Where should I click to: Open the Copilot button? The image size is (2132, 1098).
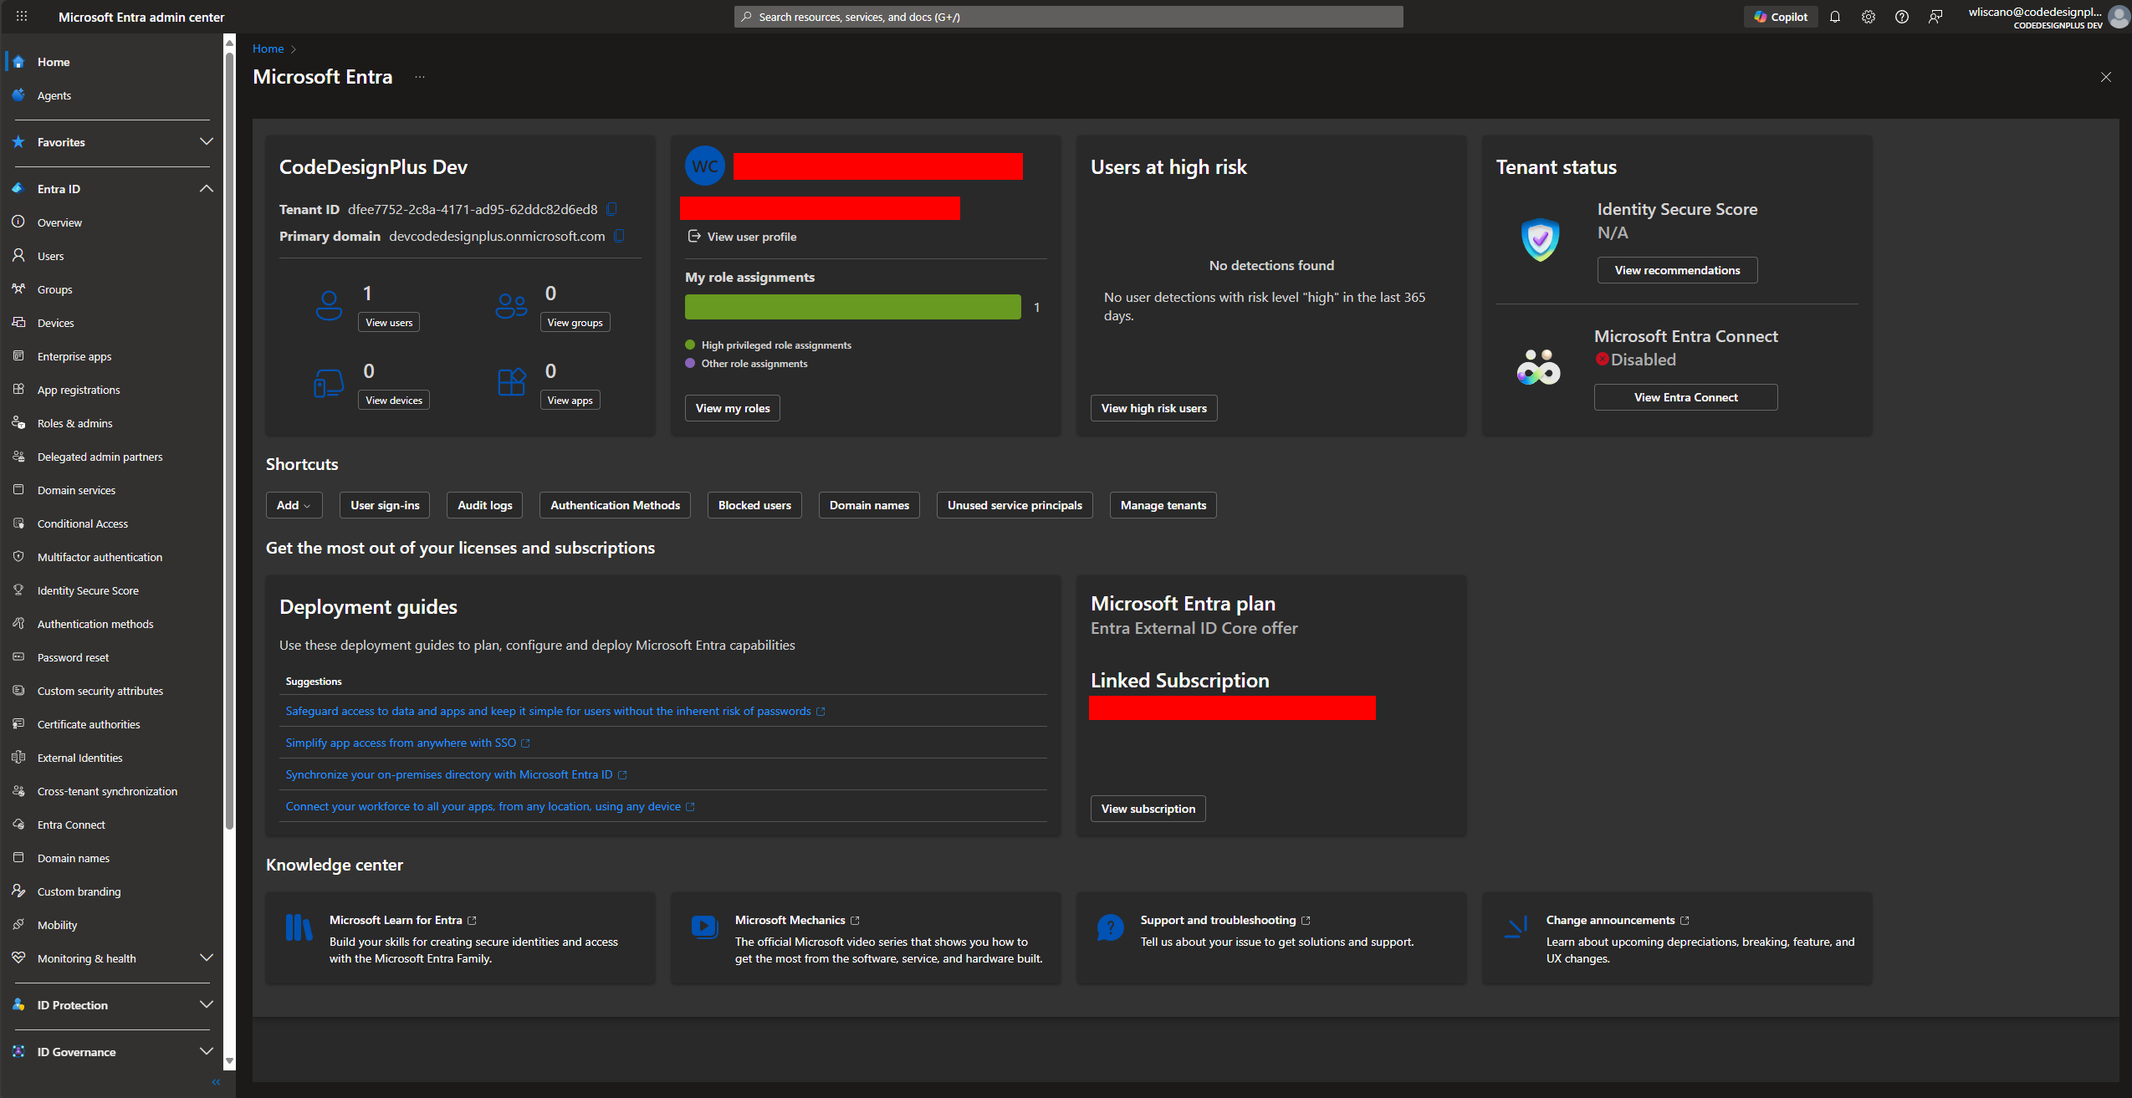pos(1781,17)
